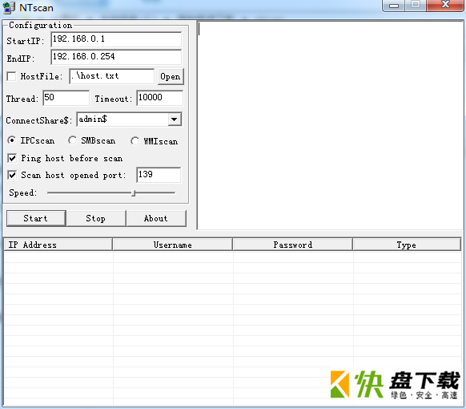Uncheck Ping host before scan
The width and height of the screenshot is (466, 409).
click(12, 158)
